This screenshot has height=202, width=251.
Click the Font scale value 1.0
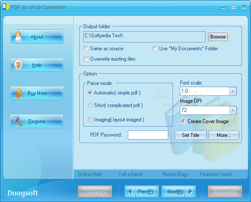(x=185, y=91)
